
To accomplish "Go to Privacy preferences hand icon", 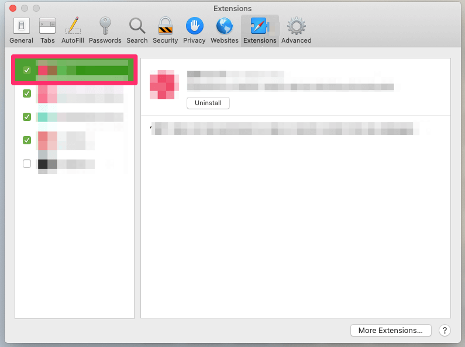I will tap(194, 30).
